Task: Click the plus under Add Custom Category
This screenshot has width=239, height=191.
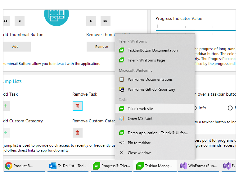Action: (x=7, y=133)
